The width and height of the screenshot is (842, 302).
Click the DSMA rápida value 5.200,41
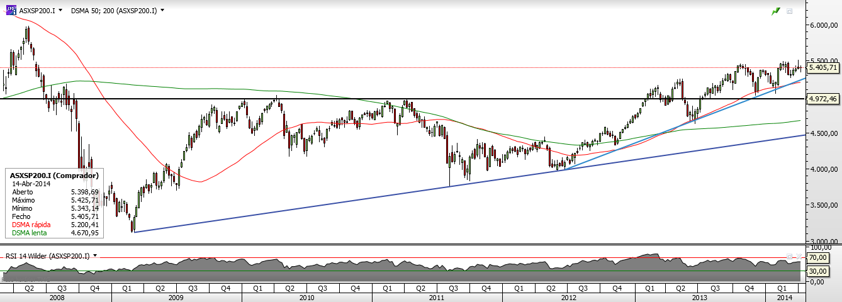pos(86,225)
